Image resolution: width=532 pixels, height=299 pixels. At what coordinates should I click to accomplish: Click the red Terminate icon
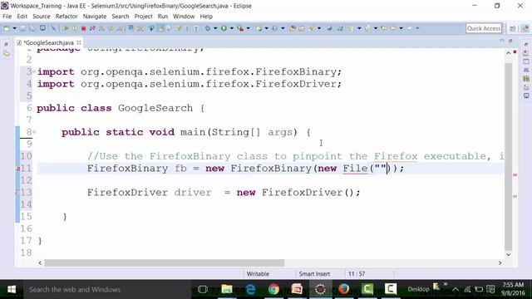pyautogui.click(x=83, y=28)
